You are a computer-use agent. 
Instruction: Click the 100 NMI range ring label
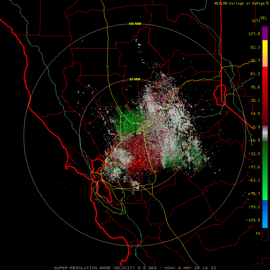135,24
